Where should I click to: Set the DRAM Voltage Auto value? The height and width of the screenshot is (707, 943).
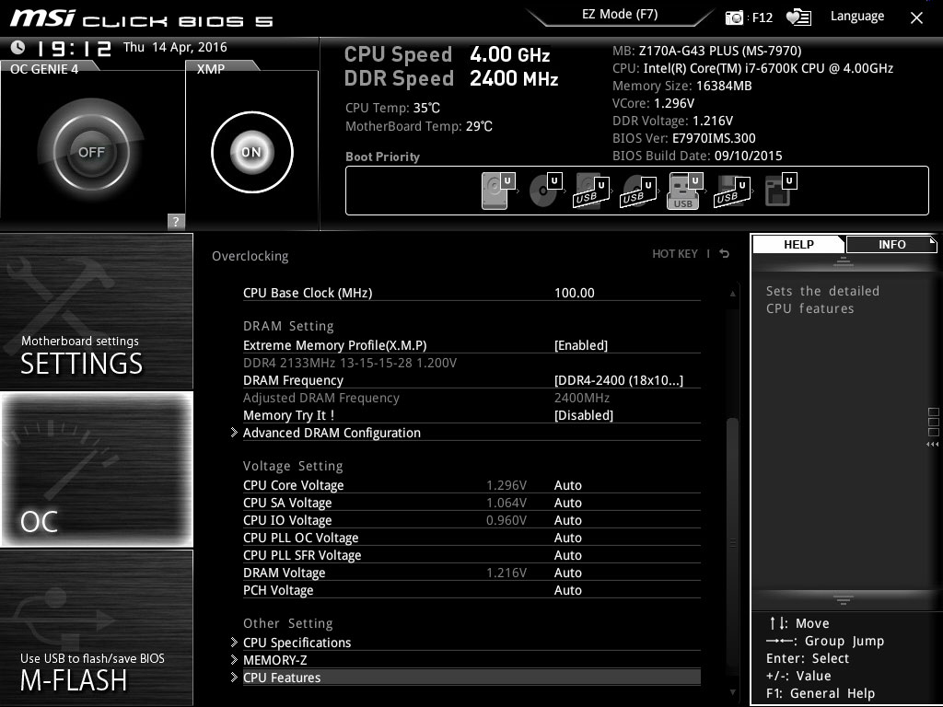click(x=567, y=573)
